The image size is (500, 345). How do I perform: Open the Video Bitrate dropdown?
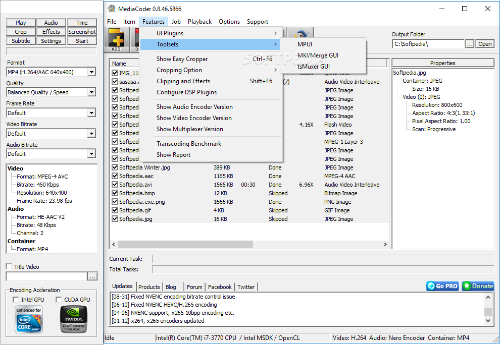(91, 134)
